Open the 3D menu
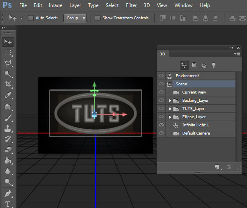The height and width of the screenshot is (208, 247). (x=147, y=5)
